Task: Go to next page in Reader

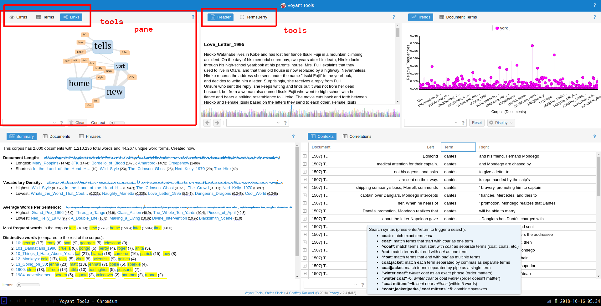Action: (x=217, y=123)
